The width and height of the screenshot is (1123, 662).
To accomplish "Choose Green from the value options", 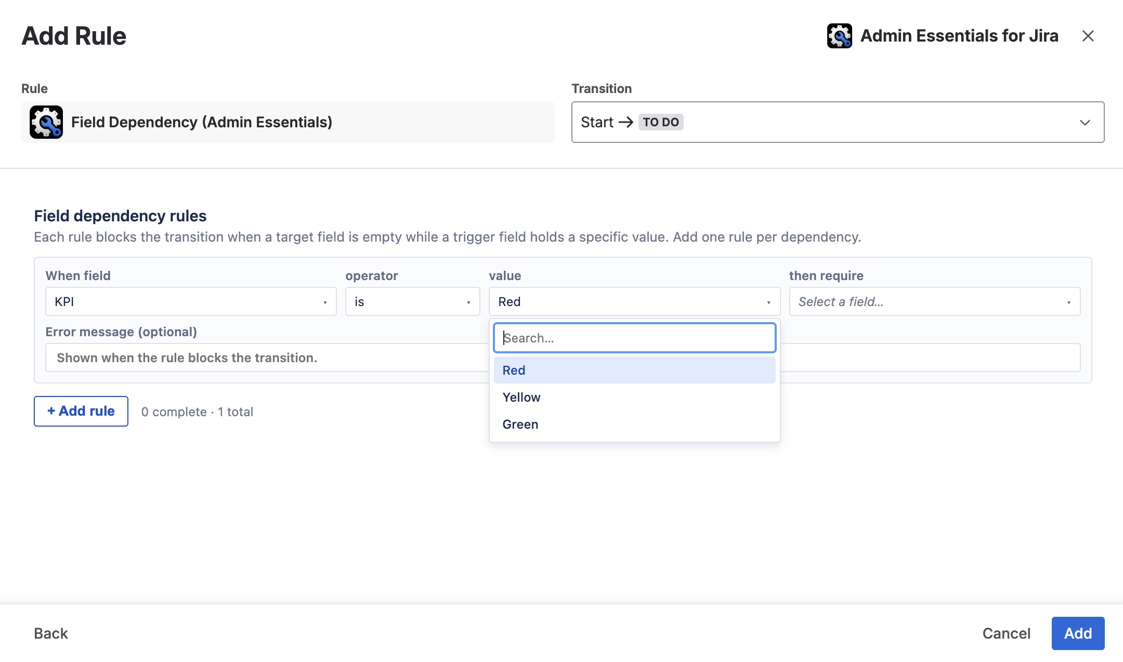I will 634,424.
